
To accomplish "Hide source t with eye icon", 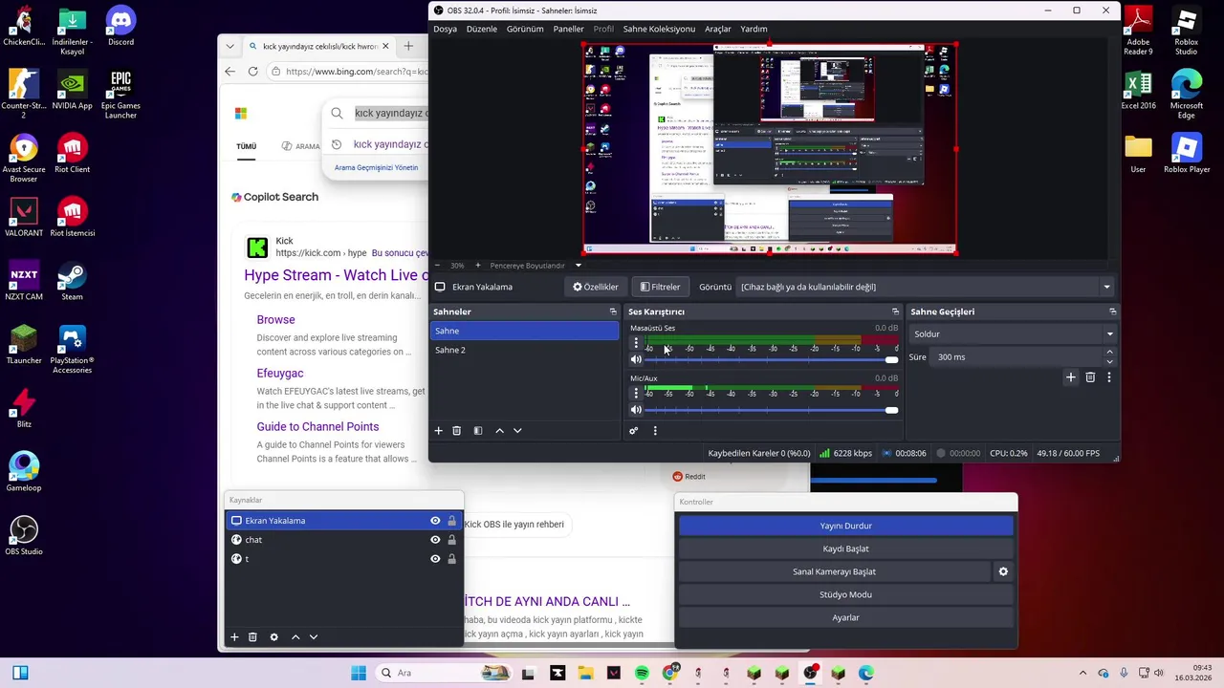I will click(435, 559).
